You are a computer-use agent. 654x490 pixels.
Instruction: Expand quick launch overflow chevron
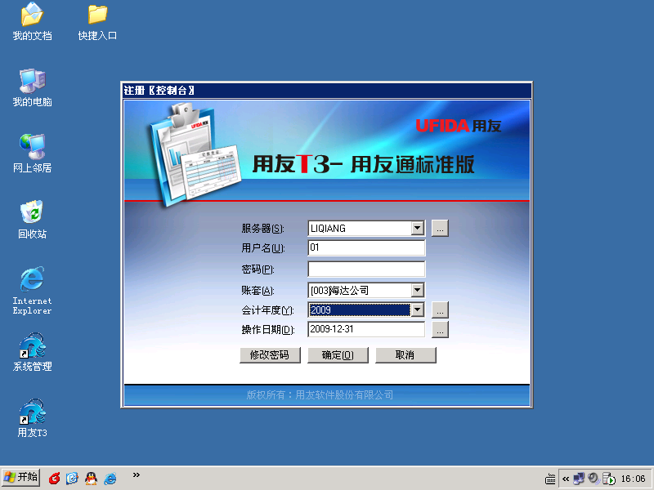click(136, 474)
